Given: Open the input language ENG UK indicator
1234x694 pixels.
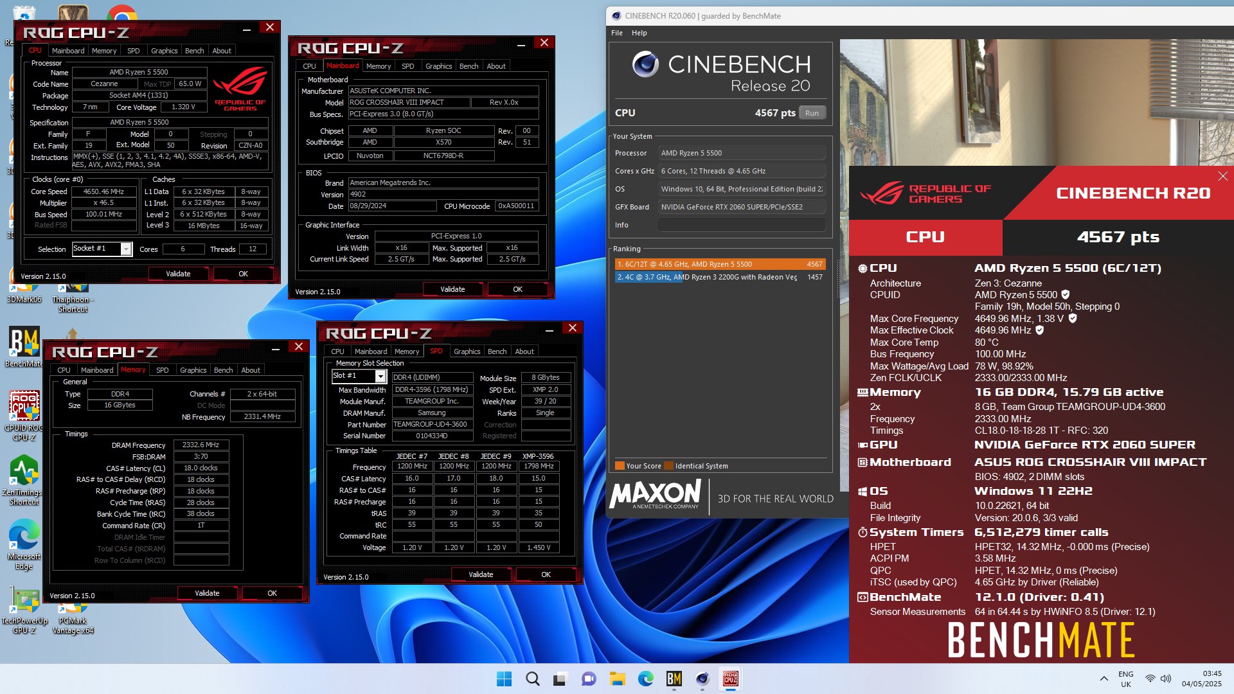Looking at the screenshot, I should (1125, 679).
